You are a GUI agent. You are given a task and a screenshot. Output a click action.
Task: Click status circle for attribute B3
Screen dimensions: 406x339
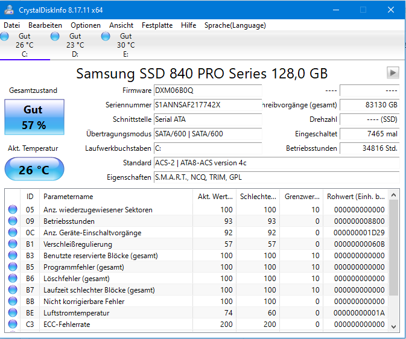tap(13, 255)
